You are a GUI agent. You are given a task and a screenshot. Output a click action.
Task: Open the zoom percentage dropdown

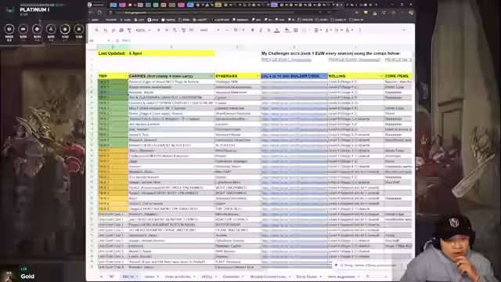coord(142,30)
